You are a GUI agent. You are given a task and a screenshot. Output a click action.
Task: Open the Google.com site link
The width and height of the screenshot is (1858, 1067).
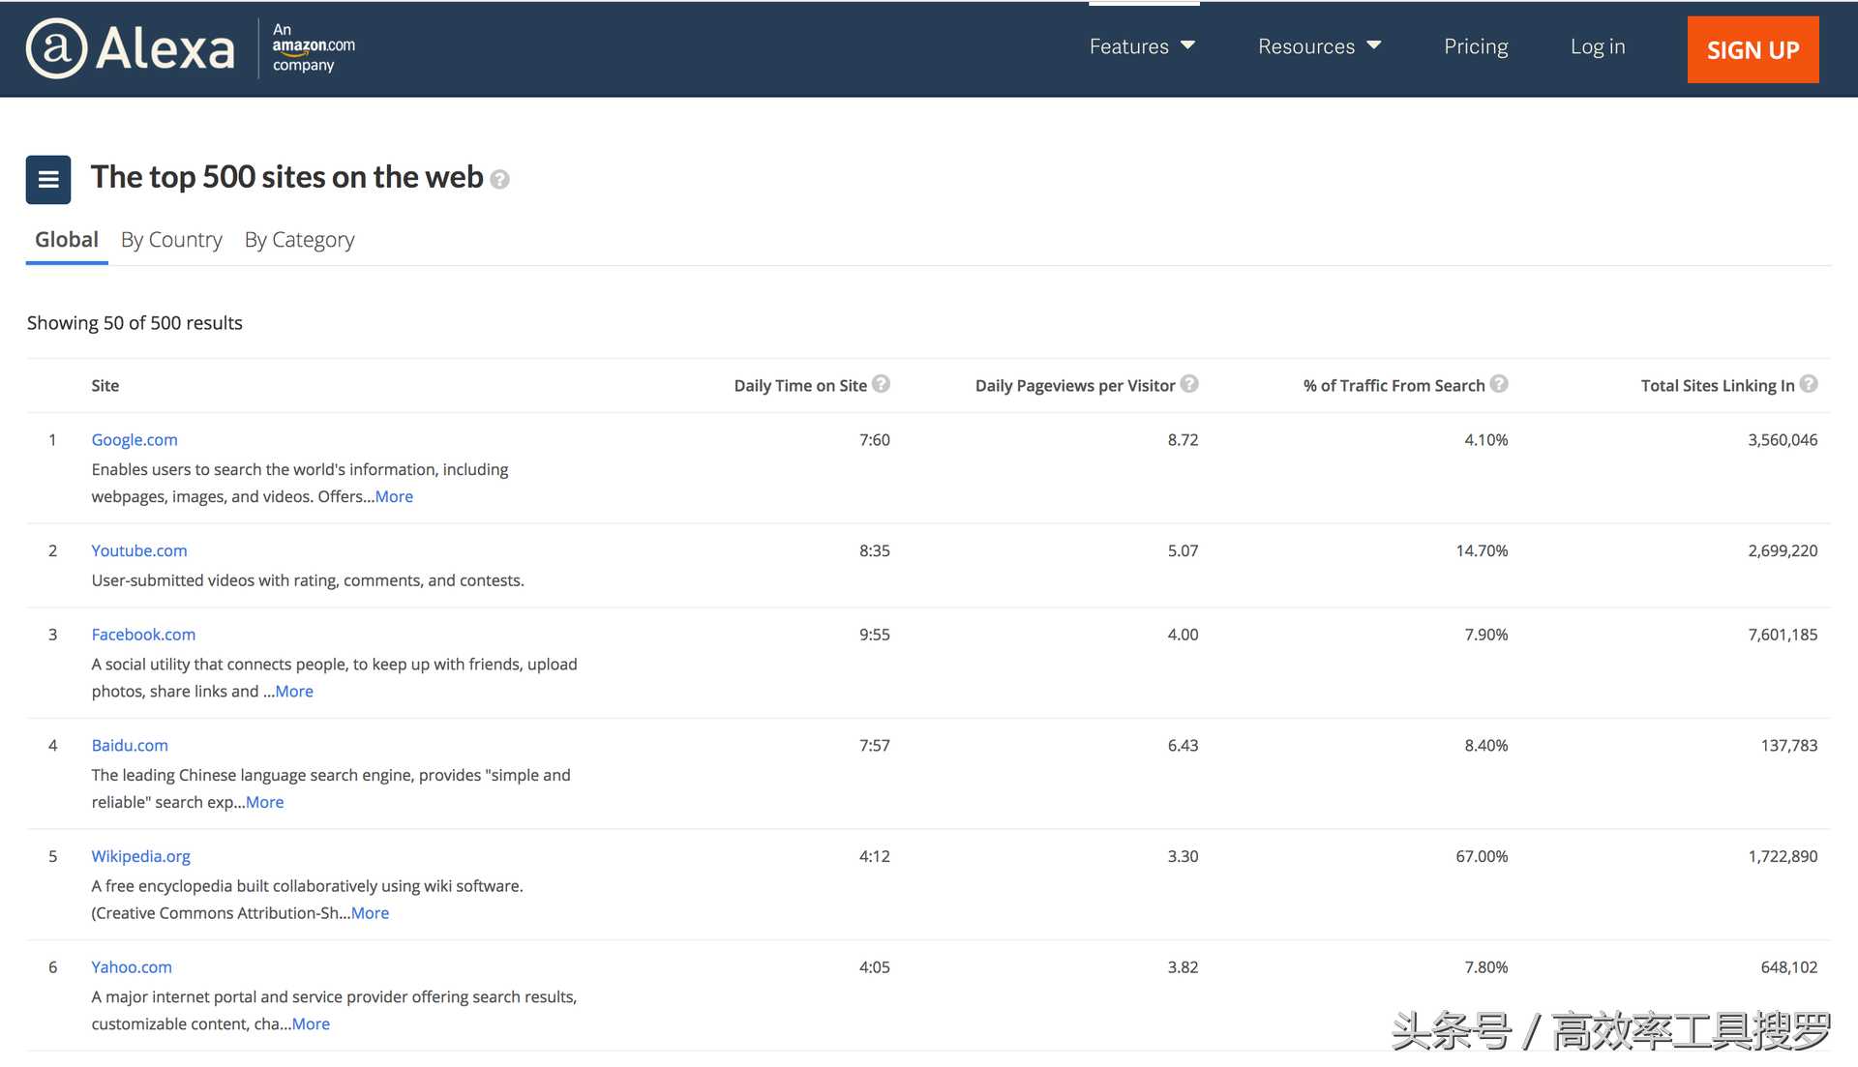135,439
